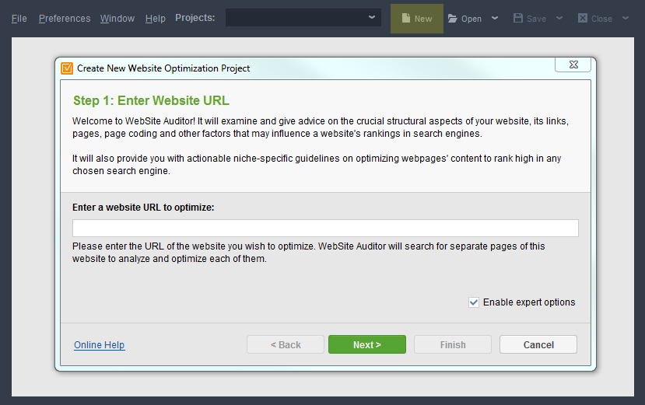This screenshot has height=405, width=645.
Task: Click the website URL input field
Action: click(325, 229)
